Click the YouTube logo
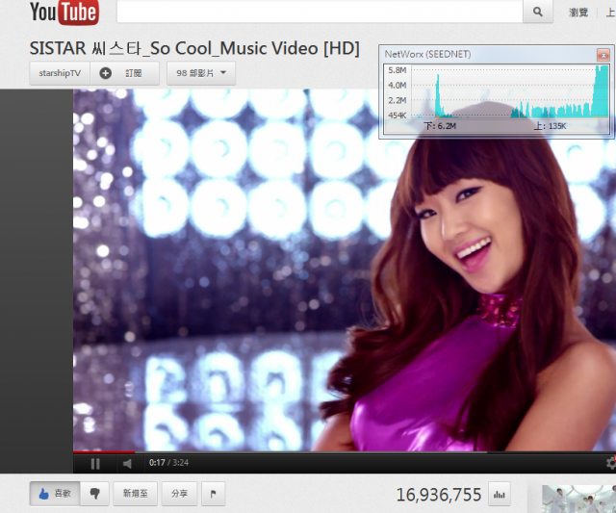Viewport: 616px width, 513px height. (64, 12)
